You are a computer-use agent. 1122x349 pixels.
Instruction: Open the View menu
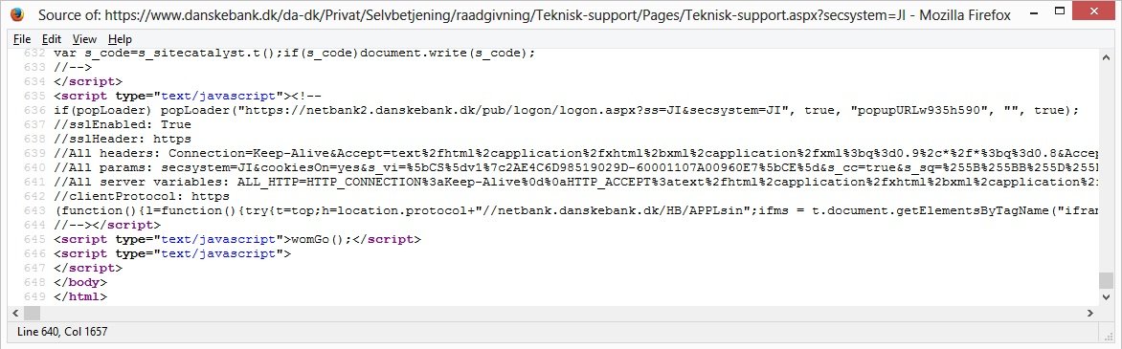click(x=84, y=39)
